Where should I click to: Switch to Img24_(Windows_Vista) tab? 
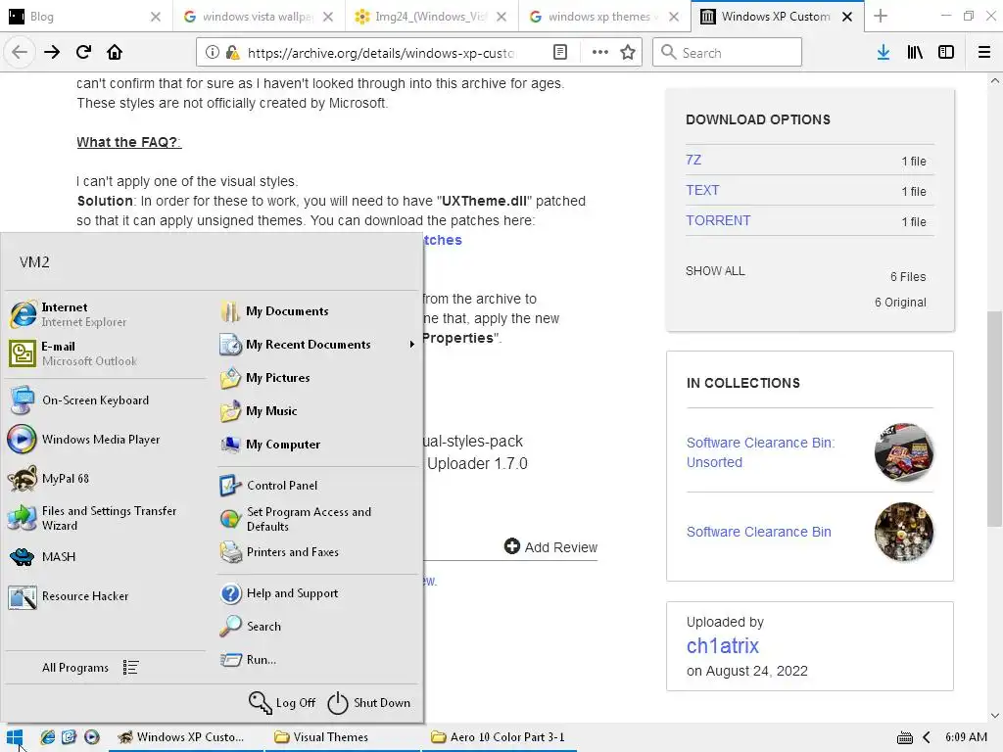click(431, 17)
